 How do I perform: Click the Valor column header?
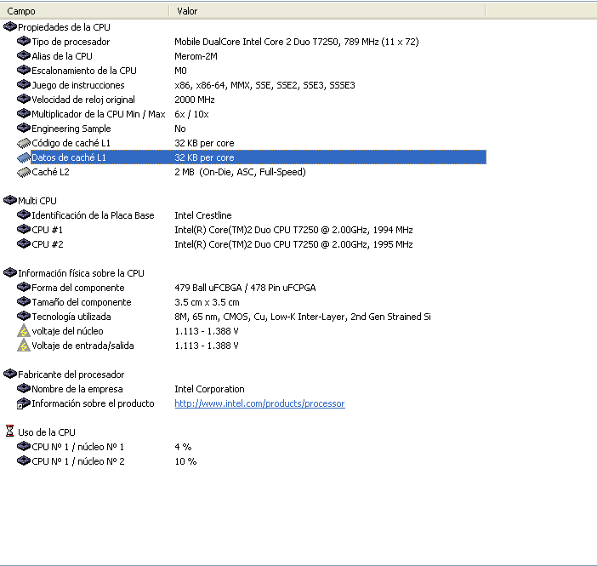point(327,11)
